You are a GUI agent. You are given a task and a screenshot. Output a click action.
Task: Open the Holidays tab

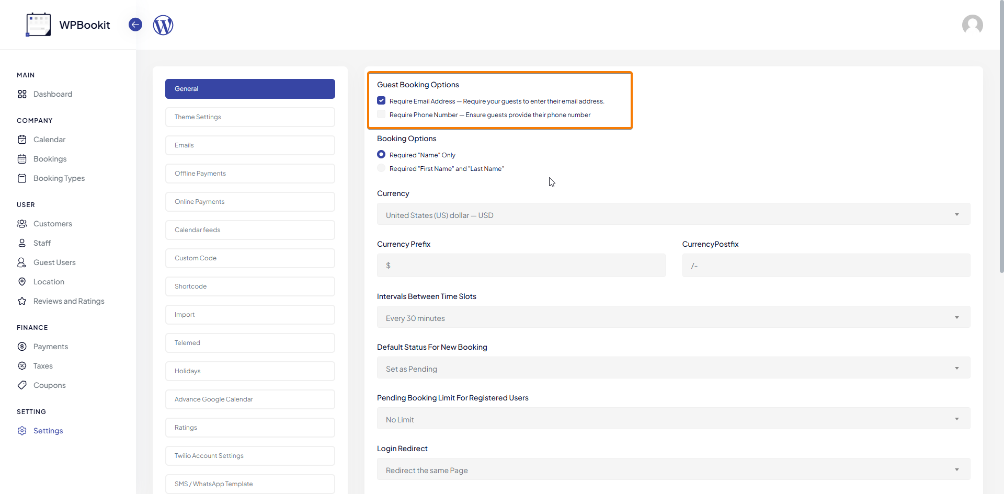point(250,371)
